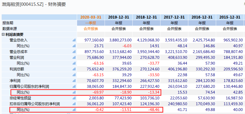Open chart icon for 同比(%) under 扣非后归属母公司股东的净利润

tap(74, 110)
